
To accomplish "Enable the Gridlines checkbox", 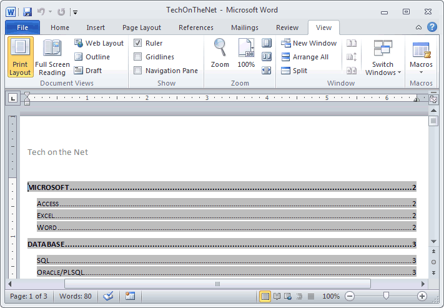I will point(137,57).
